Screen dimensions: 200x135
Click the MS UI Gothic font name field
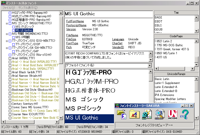109,14
